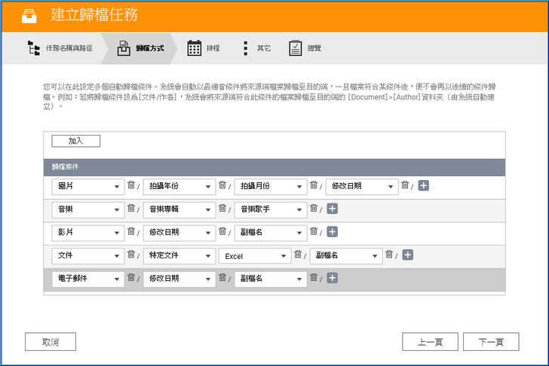Open the Excel dropdown list
Screen dimensions: 549x366
tap(254, 255)
